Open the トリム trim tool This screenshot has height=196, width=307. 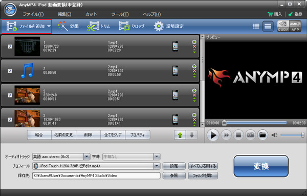click(98, 26)
